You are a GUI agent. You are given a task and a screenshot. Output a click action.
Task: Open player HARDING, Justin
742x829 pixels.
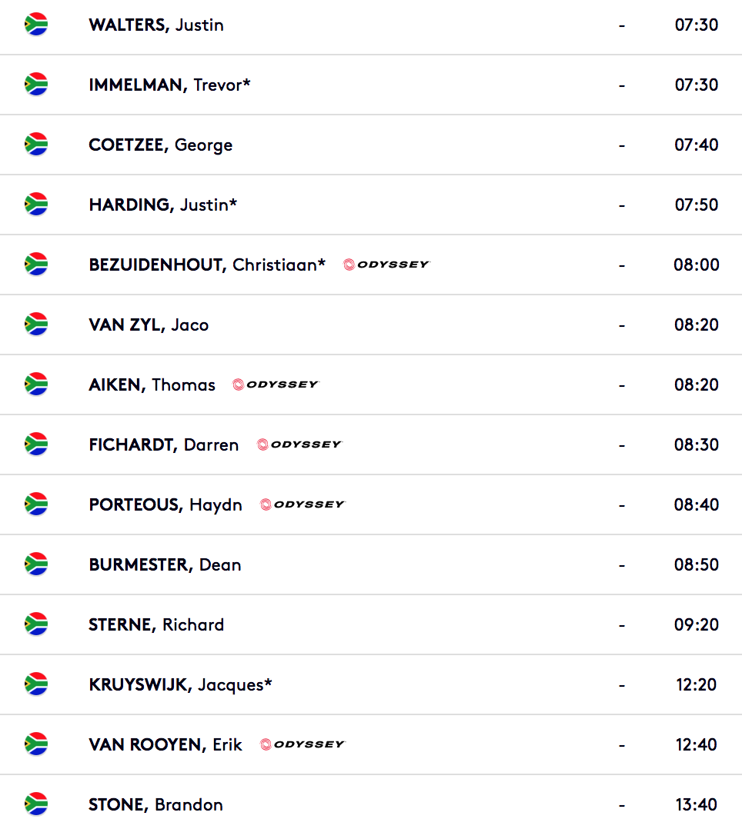[163, 205]
